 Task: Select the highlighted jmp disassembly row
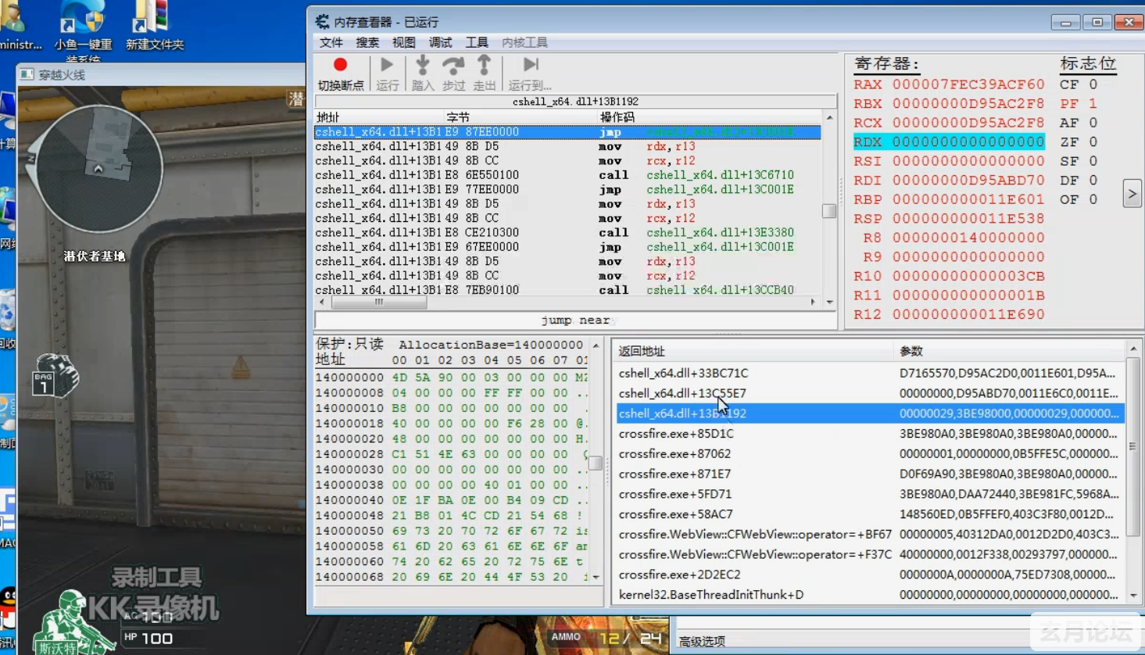coord(567,132)
